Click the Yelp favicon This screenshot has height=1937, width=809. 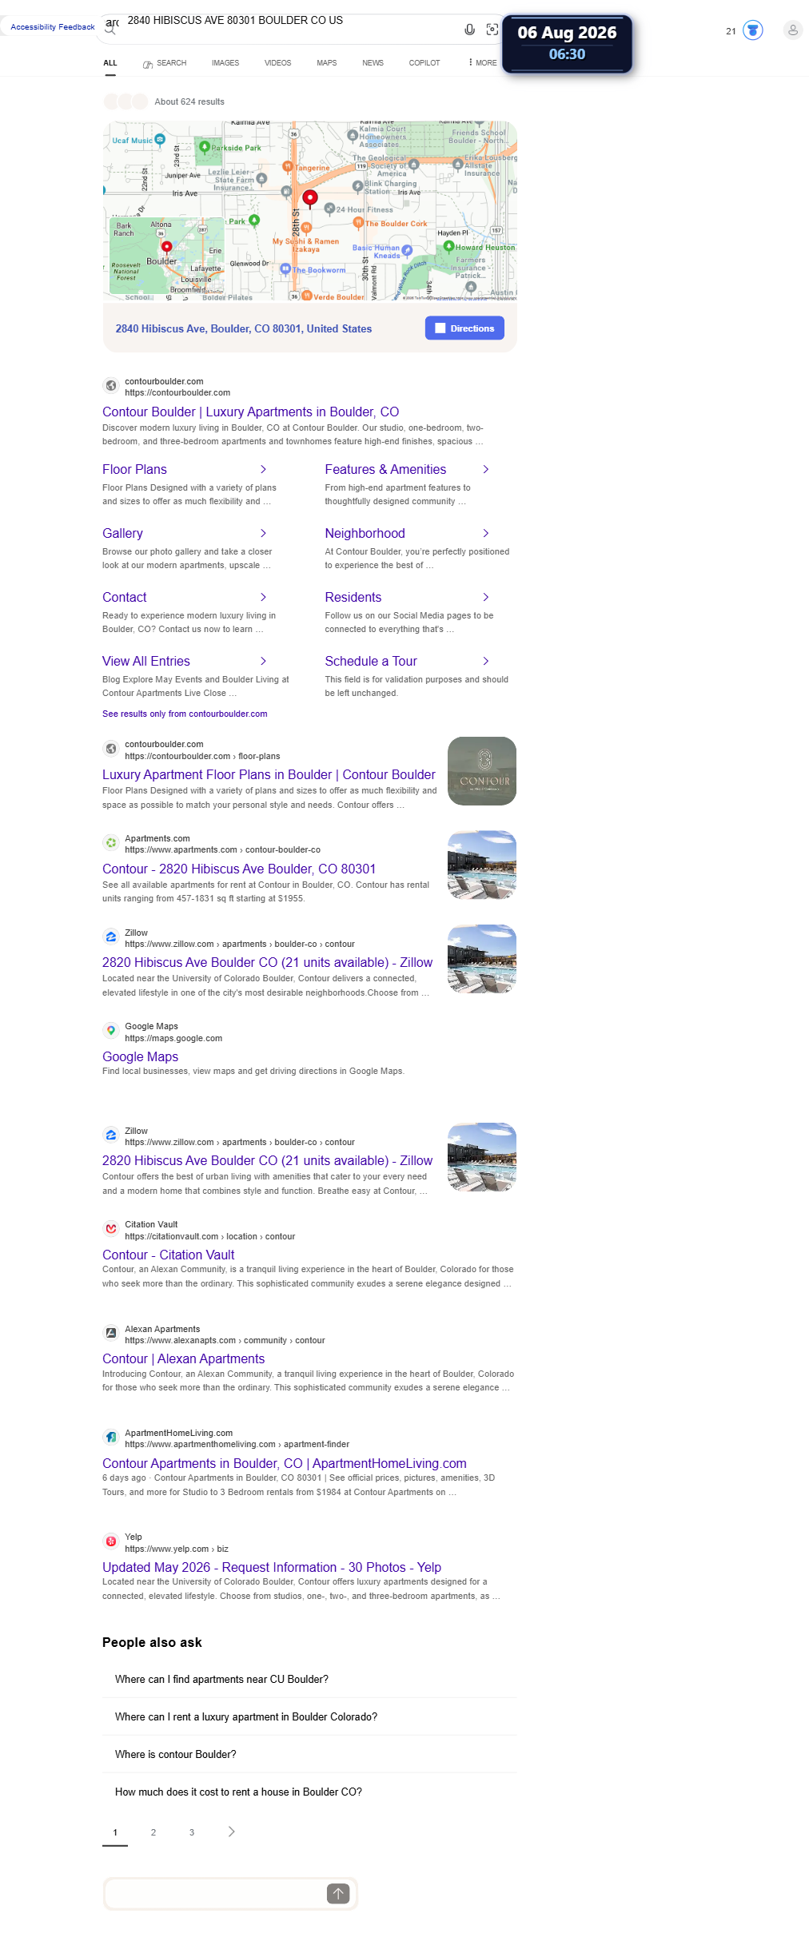pos(111,1541)
